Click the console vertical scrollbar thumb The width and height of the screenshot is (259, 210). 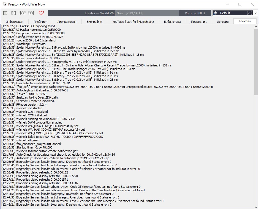coord(256,62)
